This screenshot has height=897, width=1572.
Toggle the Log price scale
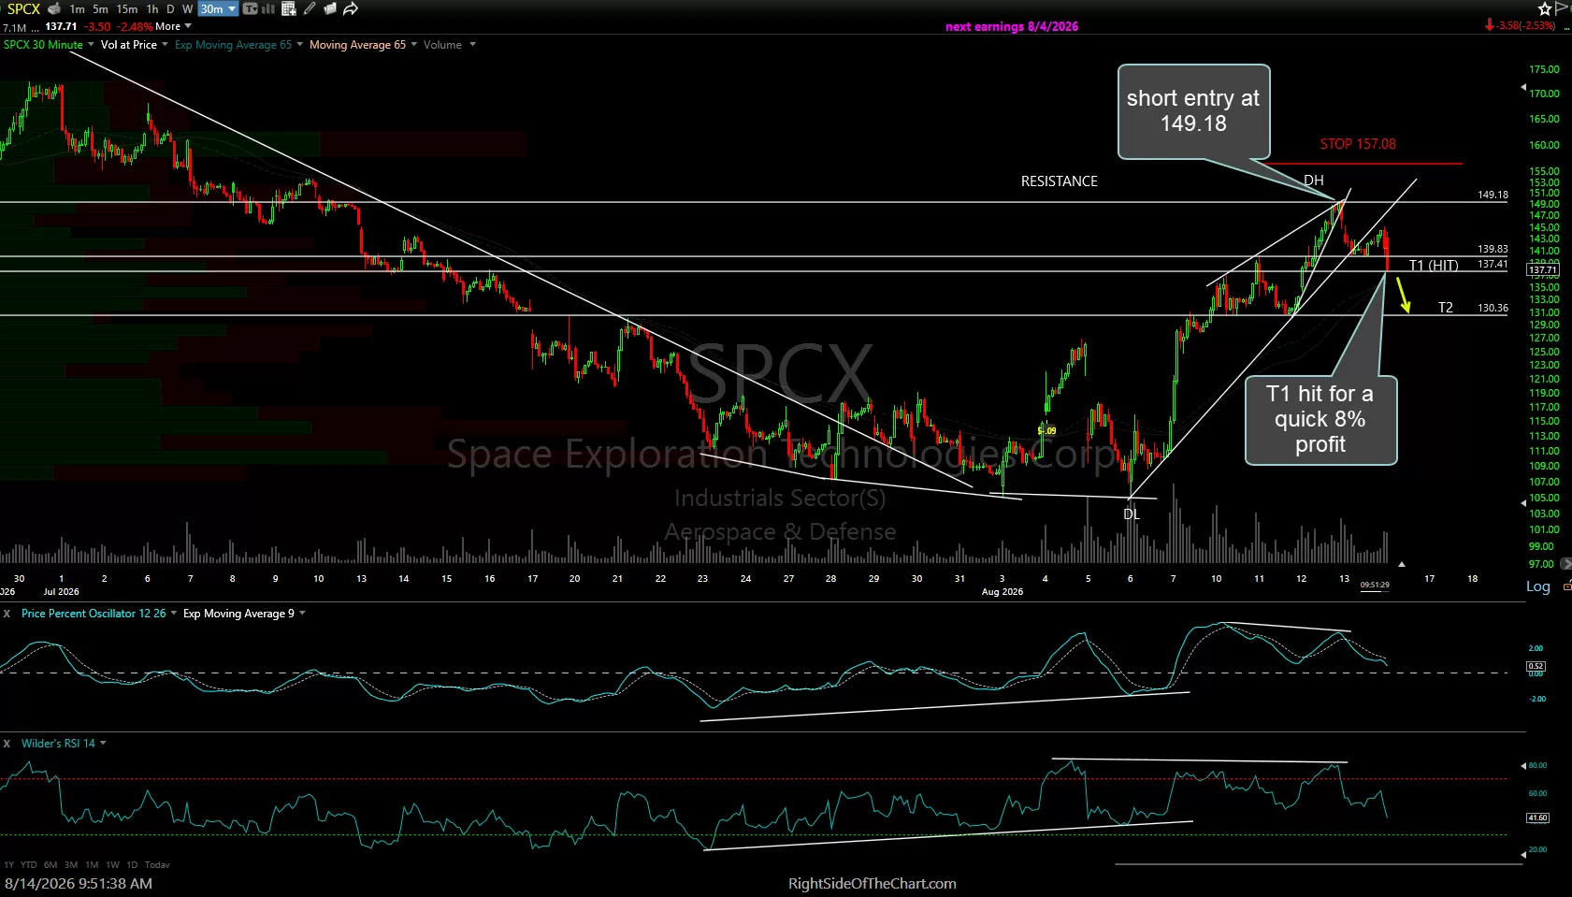[x=1538, y=586]
